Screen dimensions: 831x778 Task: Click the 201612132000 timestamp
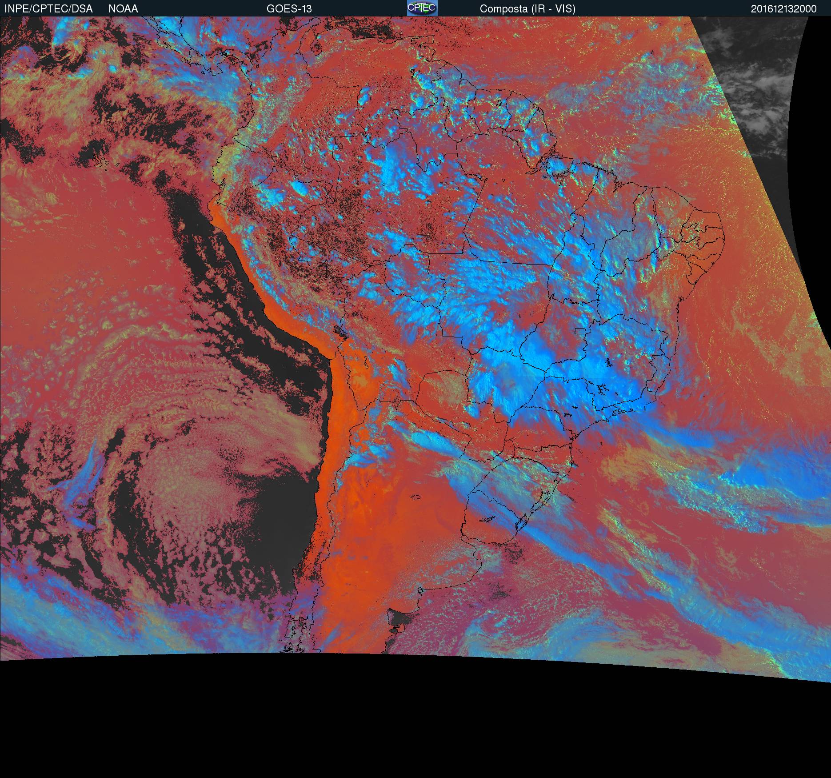[783, 9]
